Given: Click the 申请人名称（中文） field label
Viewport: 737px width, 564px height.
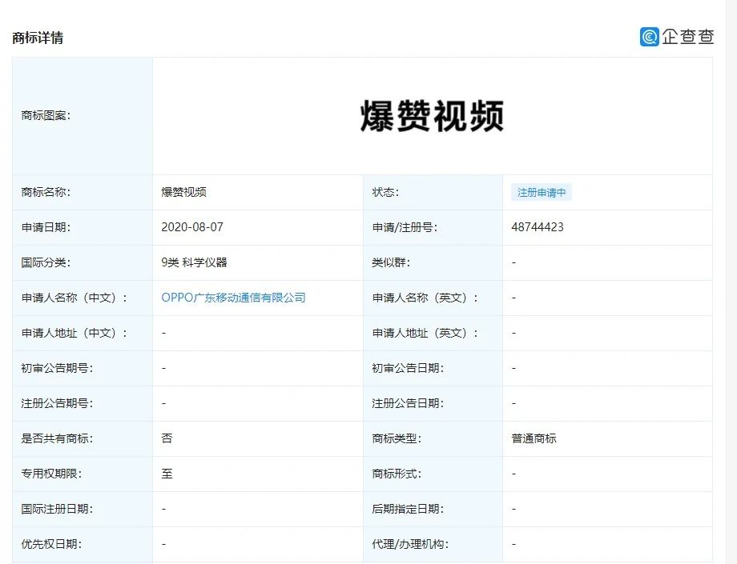Looking at the screenshot, I should 75,298.
